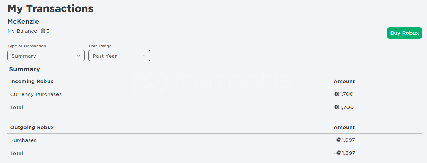Image resolution: width=427 pixels, height=163 pixels.
Task: Click the Robux icon in Outgoing Total row
Action: [339, 153]
